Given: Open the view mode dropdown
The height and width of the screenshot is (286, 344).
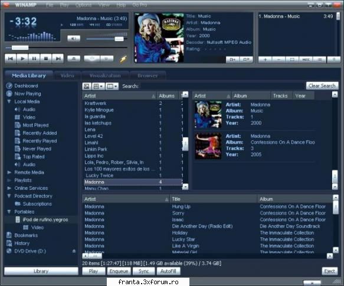Looking at the screenshot, I should 98,87.
